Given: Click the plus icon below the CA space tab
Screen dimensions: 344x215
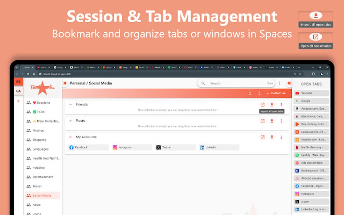Looking at the screenshot, I should click(x=19, y=101).
